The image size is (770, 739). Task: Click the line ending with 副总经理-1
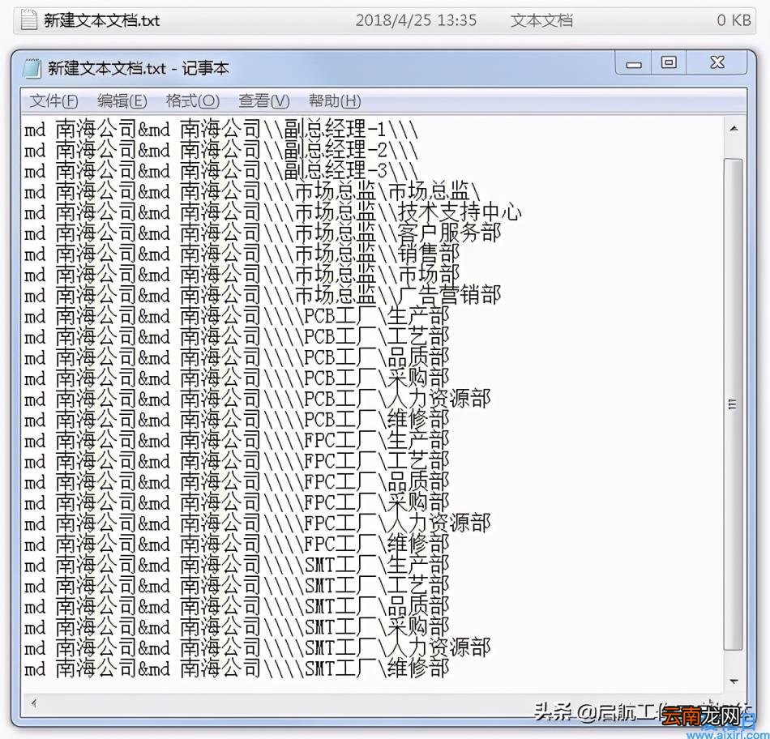tap(221, 130)
